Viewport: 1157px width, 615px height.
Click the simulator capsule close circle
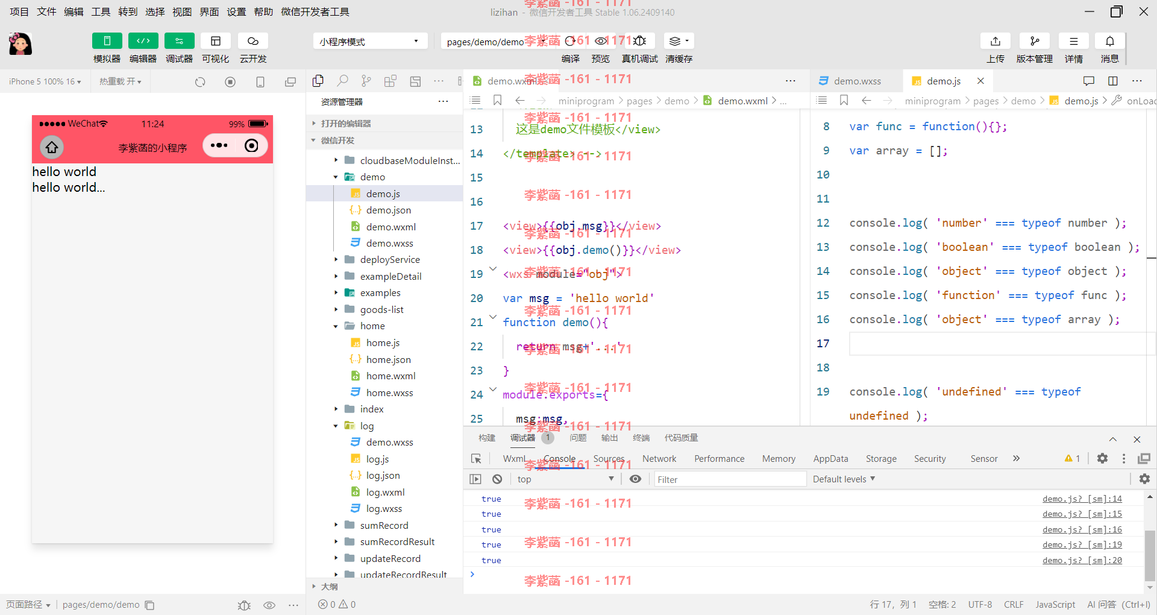tap(251, 145)
